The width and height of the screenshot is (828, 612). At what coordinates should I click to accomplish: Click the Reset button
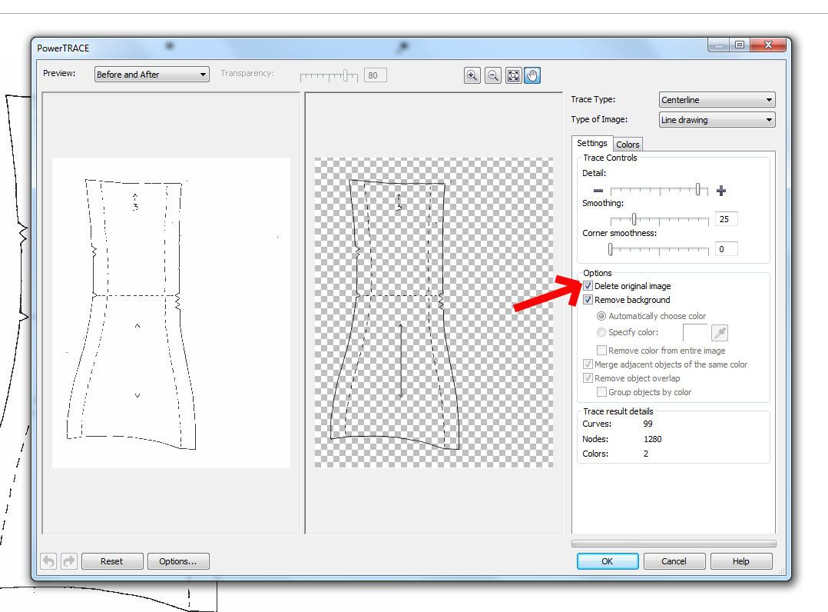tap(112, 560)
